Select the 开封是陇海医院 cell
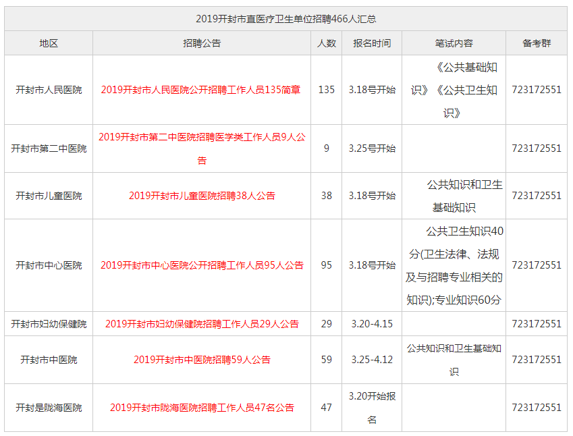This screenshot has width=573, height=436. [49, 408]
